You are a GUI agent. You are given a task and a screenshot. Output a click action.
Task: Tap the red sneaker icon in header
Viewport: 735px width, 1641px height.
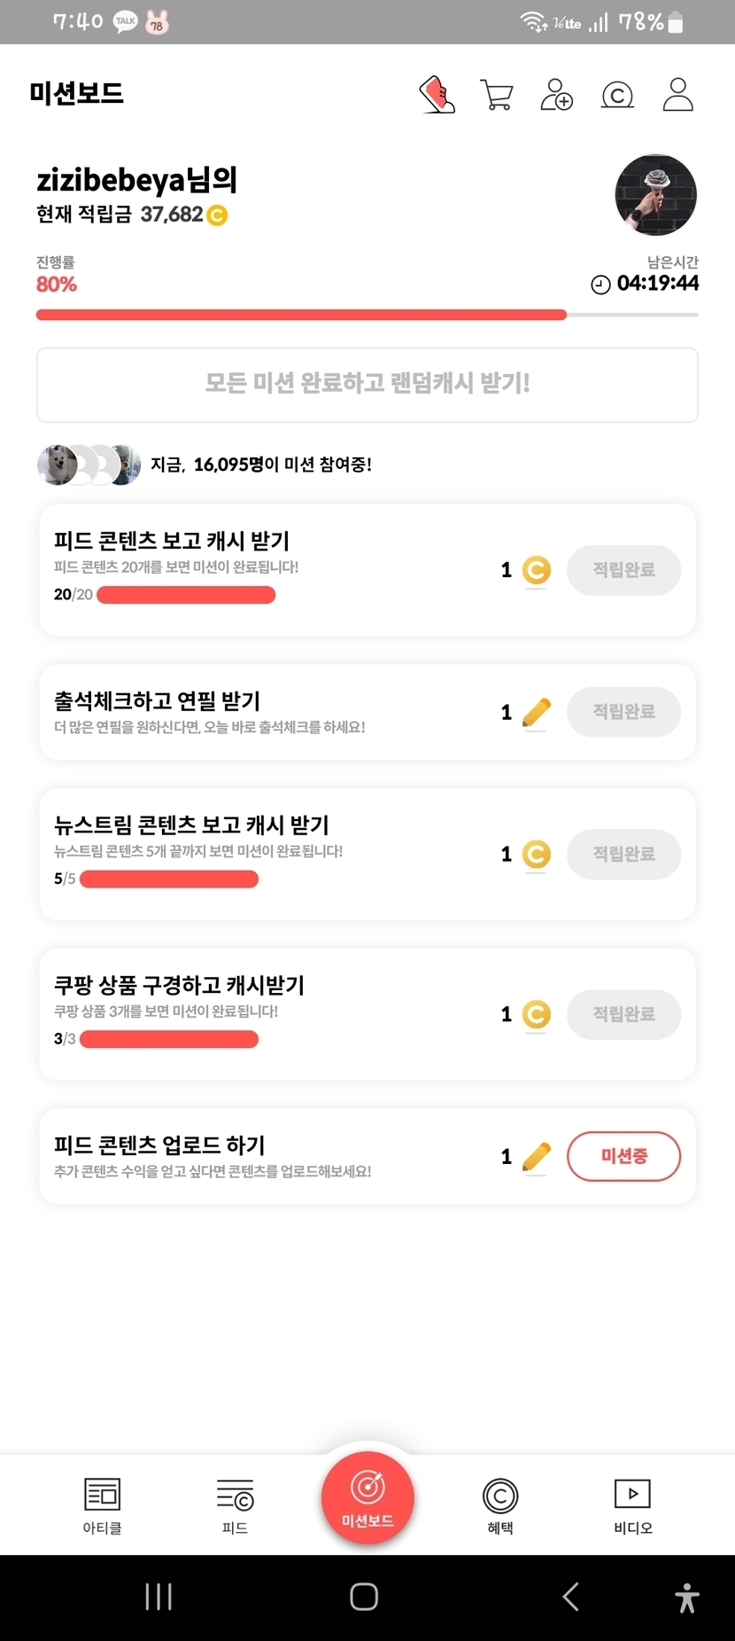(x=437, y=94)
